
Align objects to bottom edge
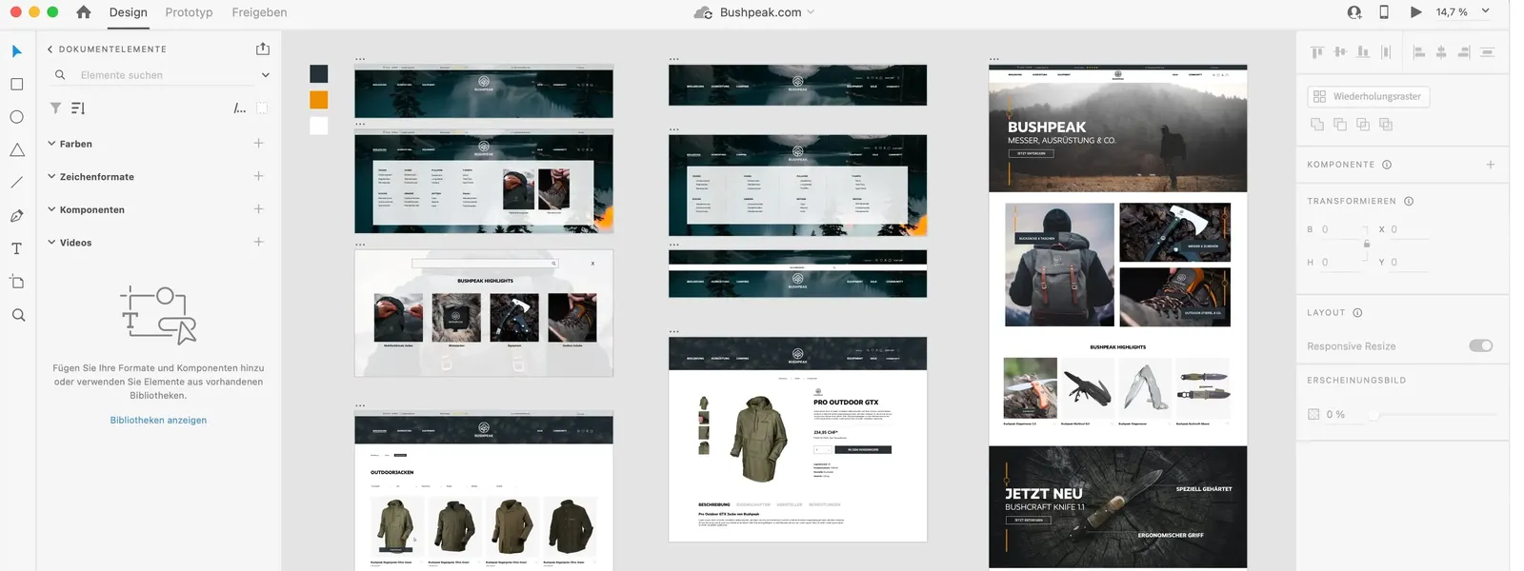coord(1363,52)
